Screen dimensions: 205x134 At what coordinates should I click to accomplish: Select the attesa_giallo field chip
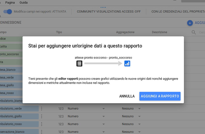pyautogui.click(x=11, y=85)
